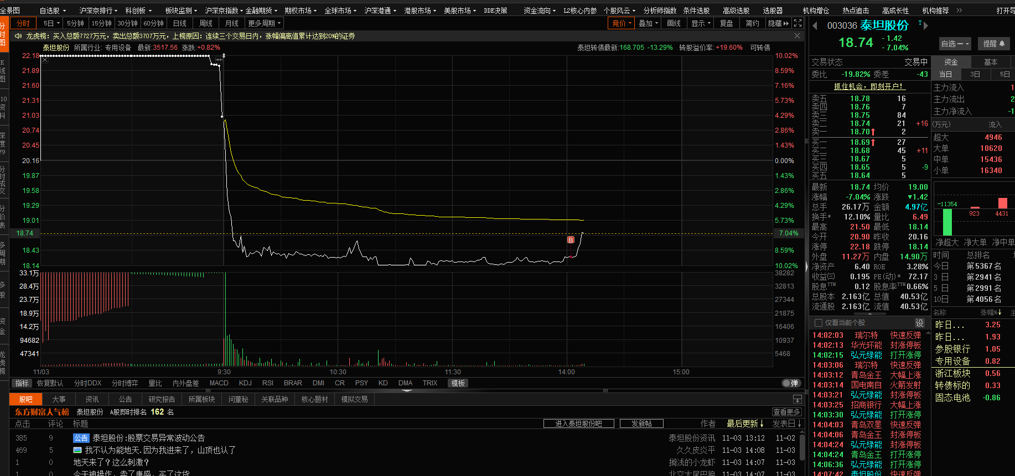Viewport: 1015px width, 476px height.
Task: Switch to 研究报告 tab
Action: [x=162, y=399]
